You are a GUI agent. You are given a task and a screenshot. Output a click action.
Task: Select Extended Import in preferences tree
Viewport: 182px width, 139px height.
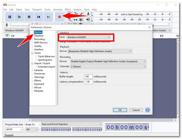click(46, 67)
